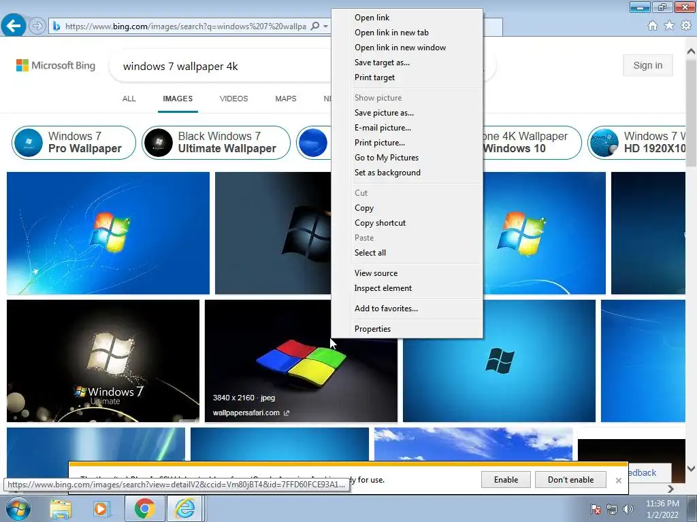Open Windows Media Player taskbar icon

[x=101, y=509]
